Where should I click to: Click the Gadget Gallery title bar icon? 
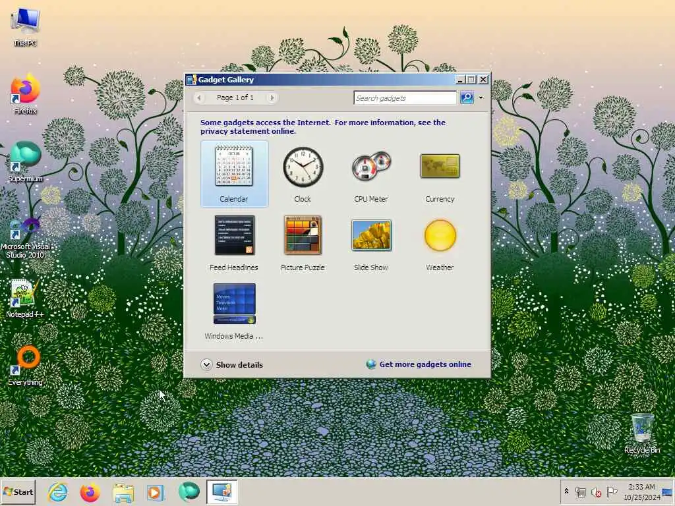click(x=191, y=80)
